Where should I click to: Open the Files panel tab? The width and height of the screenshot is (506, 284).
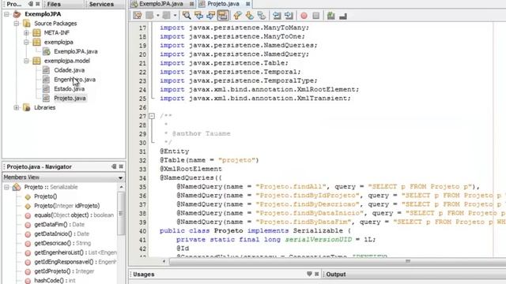tap(54, 4)
